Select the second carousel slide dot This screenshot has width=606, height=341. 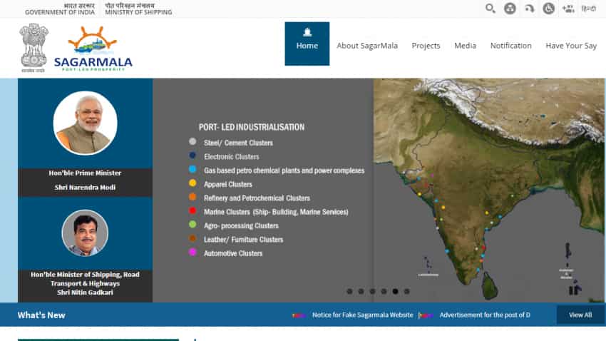point(361,292)
